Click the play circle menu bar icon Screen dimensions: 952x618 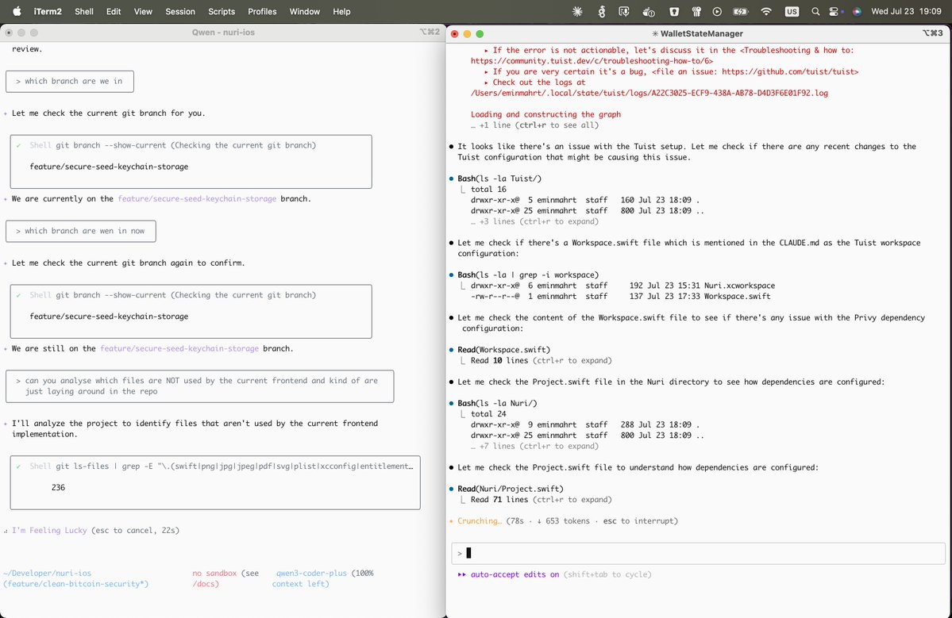717,11
